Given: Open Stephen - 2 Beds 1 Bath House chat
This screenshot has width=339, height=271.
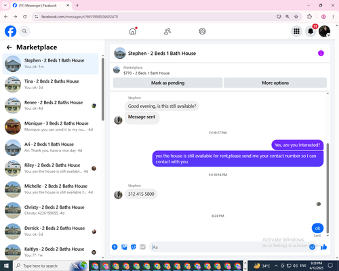Looking at the screenshot, I should (50, 64).
